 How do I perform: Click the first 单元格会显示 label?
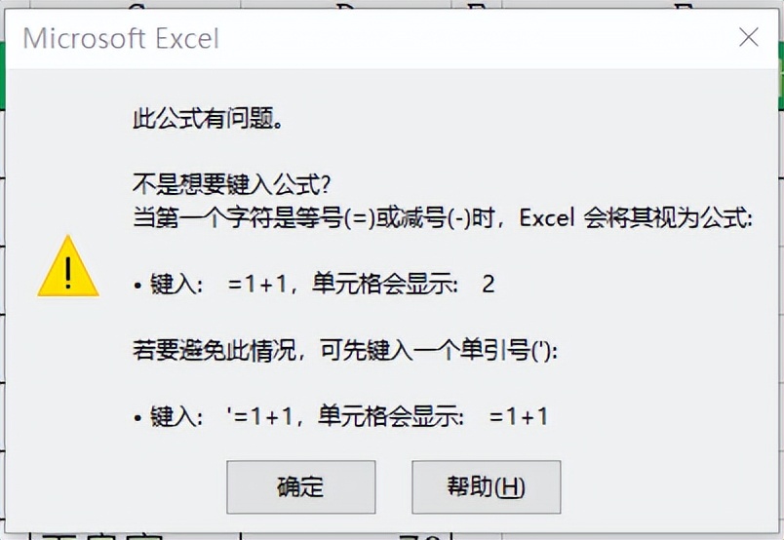(x=385, y=285)
